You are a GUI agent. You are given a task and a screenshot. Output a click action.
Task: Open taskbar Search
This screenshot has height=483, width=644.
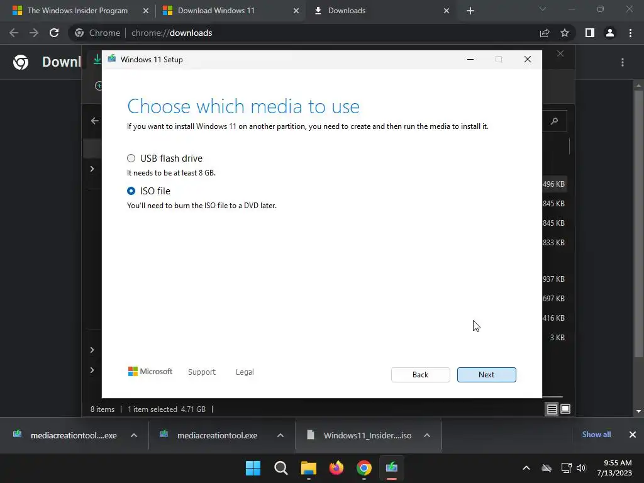point(281,468)
